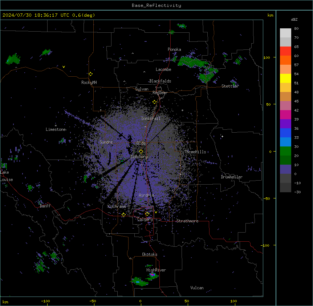Click the yellow diamond marker above Calgary label
This screenshot has height=306, width=313.
(x=147, y=214)
